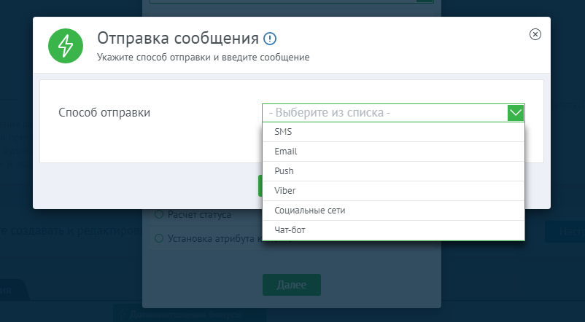Click the subtitle Укажите способ отправки
The height and width of the screenshot is (322, 585).
click(204, 58)
